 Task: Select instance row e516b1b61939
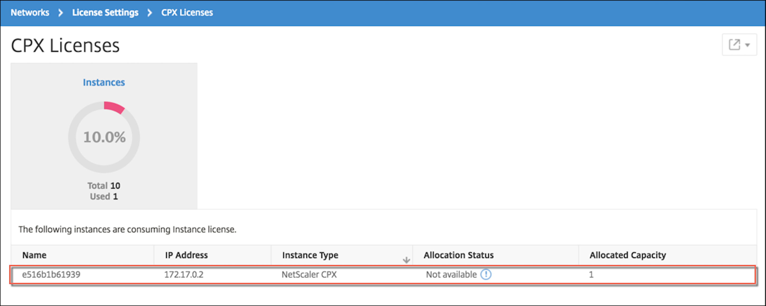point(383,275)
